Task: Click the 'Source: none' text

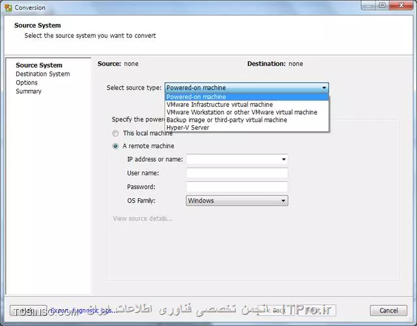Action: (x=118, y=64)
